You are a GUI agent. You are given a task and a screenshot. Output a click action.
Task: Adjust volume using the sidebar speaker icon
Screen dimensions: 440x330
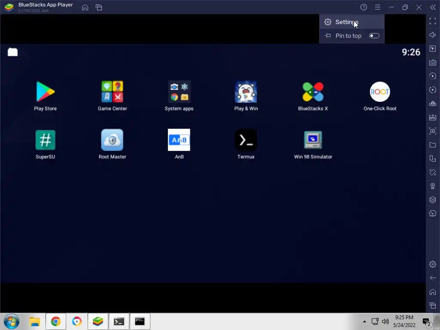point(433,35)
